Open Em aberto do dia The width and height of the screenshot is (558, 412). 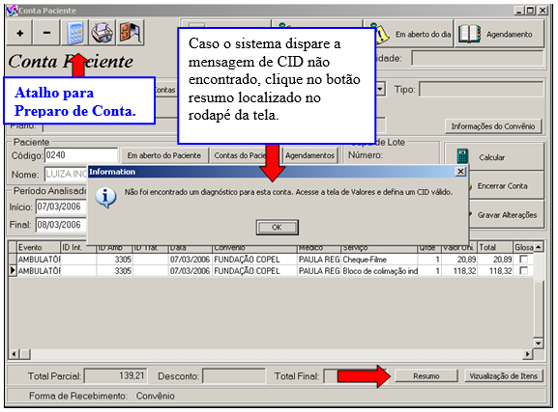click(x=408, y=34)
